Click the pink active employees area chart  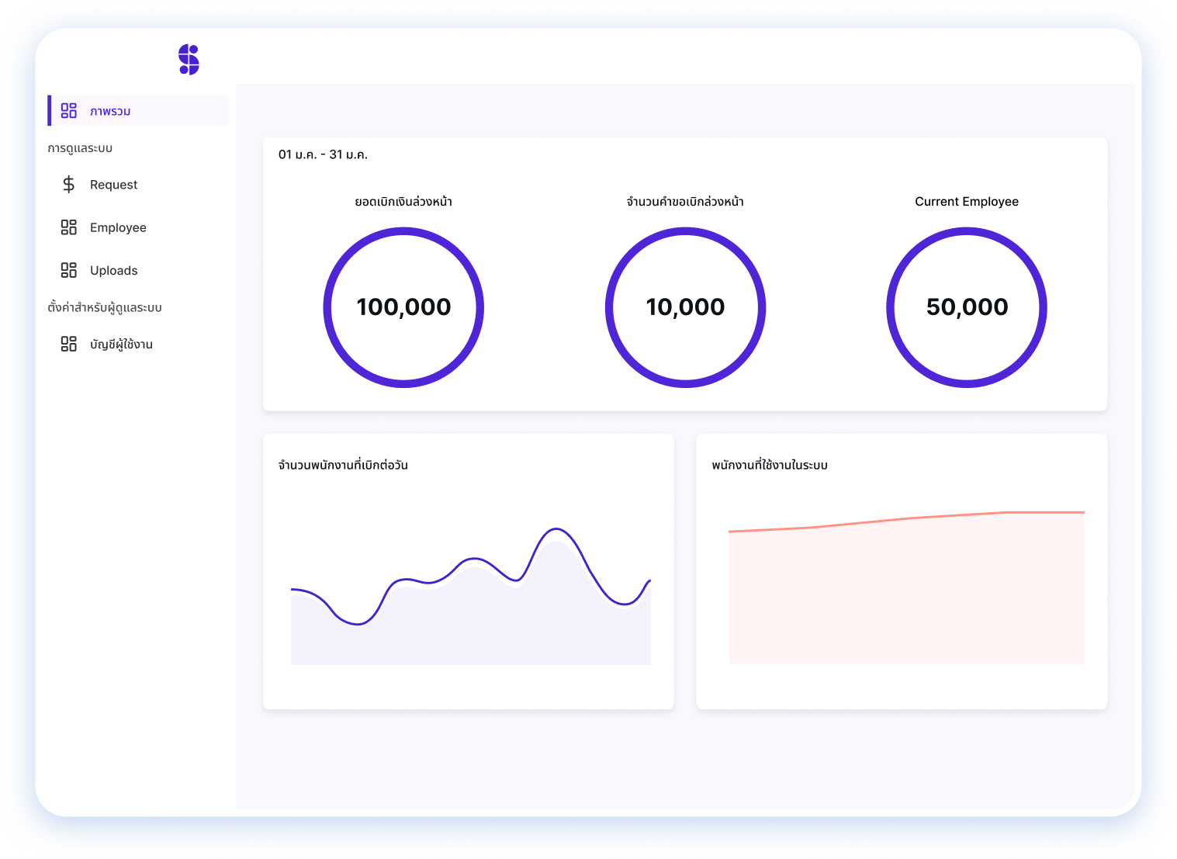(x=906, y=590)
